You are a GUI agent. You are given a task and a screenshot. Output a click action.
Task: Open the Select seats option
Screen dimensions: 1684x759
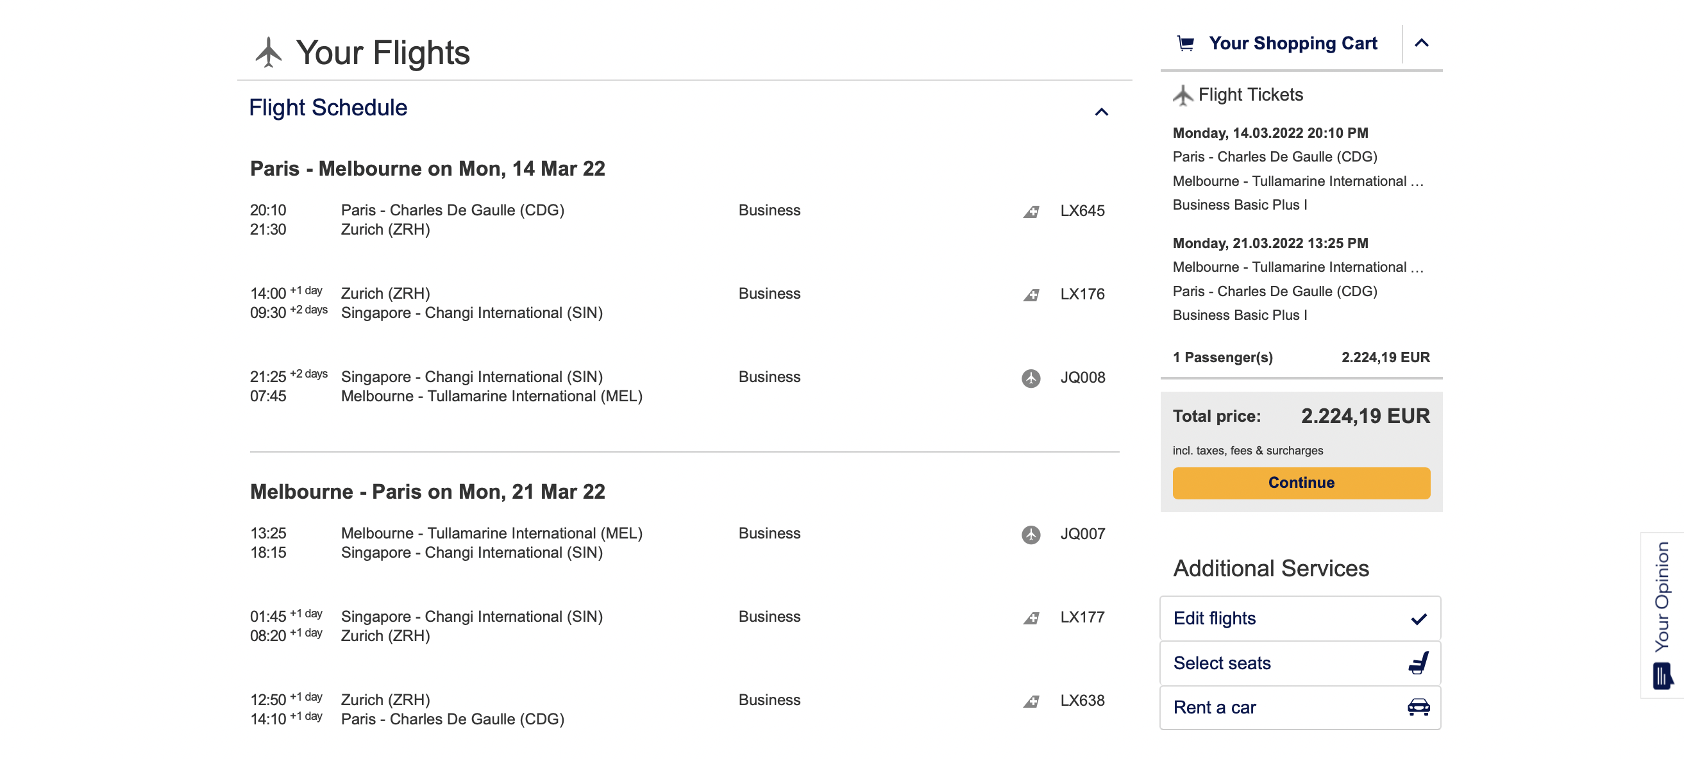pos(1221,663)
